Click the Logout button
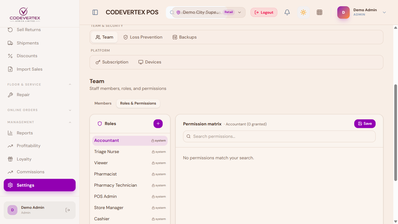The image size is (398, 224). [264, 12]
